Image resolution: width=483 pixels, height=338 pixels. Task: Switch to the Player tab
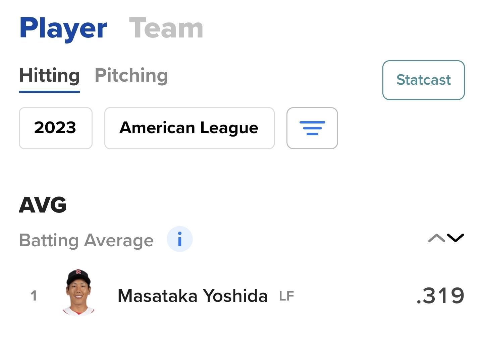(63, 28)
